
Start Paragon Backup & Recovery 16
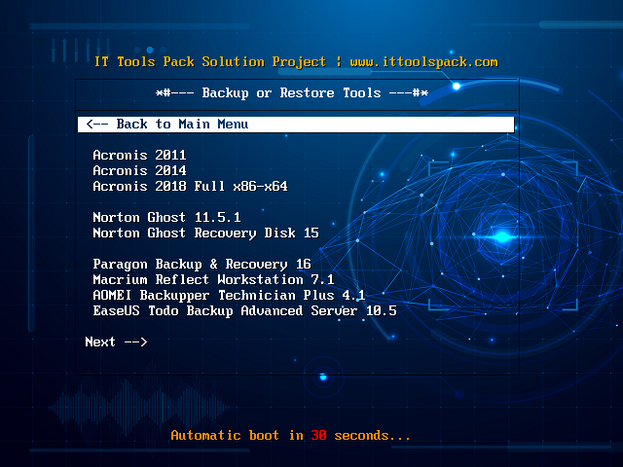coord(202,264)
